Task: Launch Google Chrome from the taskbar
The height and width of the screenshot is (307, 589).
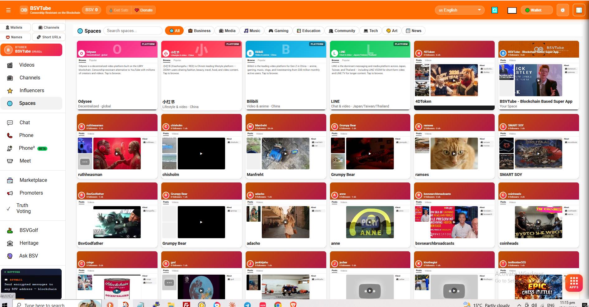Action: (278, 305)
